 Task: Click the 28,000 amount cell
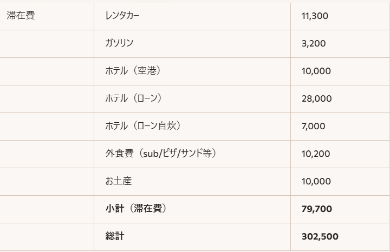(x=316, y=98)
